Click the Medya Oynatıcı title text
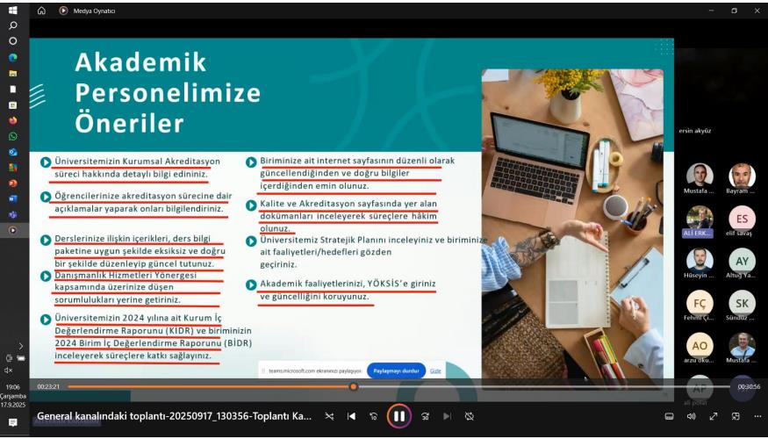 (94, 11)
